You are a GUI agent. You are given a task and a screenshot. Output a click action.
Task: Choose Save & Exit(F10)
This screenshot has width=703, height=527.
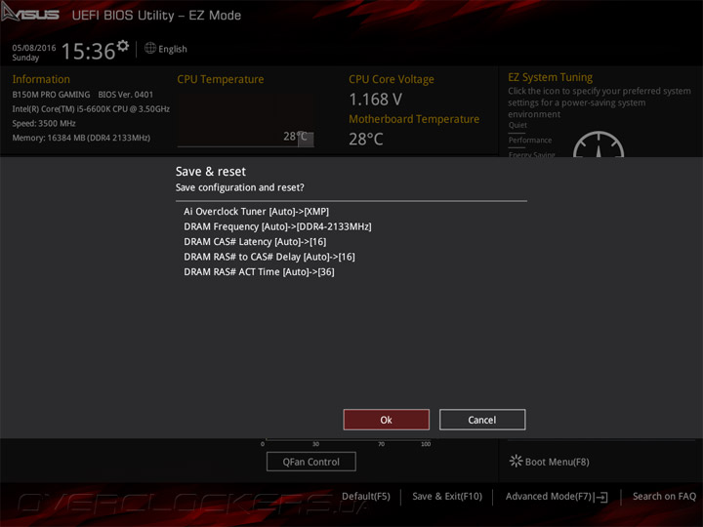coord(447,497)
